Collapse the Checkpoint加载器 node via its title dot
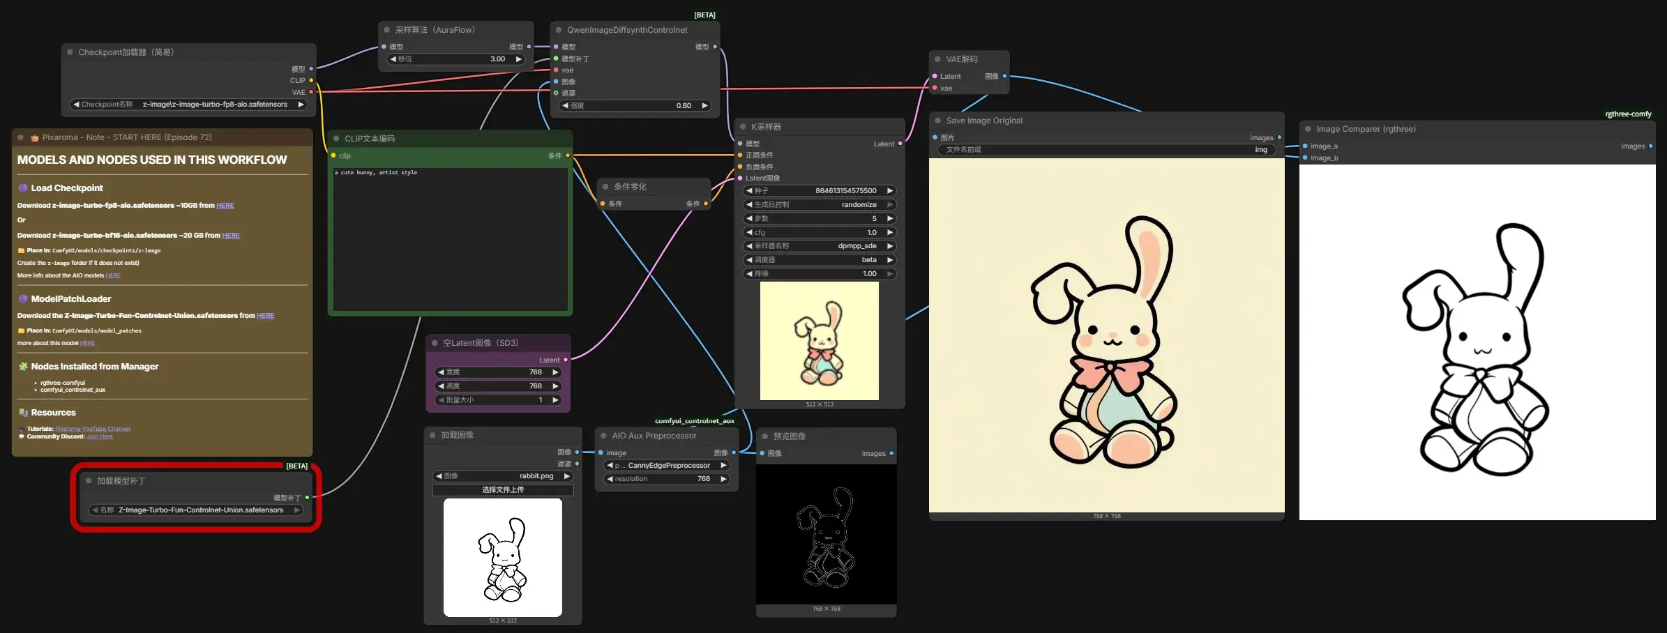This screenshot has height=633, width=1667. tap(70, 52)
